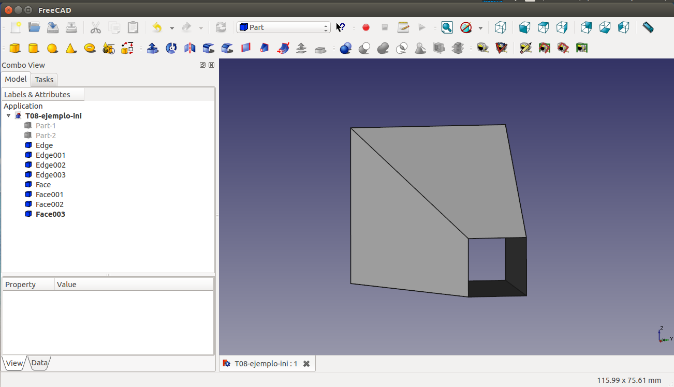Click the Revolve tool icon
The height and width of the screenshot is (387, 674).
click(171, 48)
